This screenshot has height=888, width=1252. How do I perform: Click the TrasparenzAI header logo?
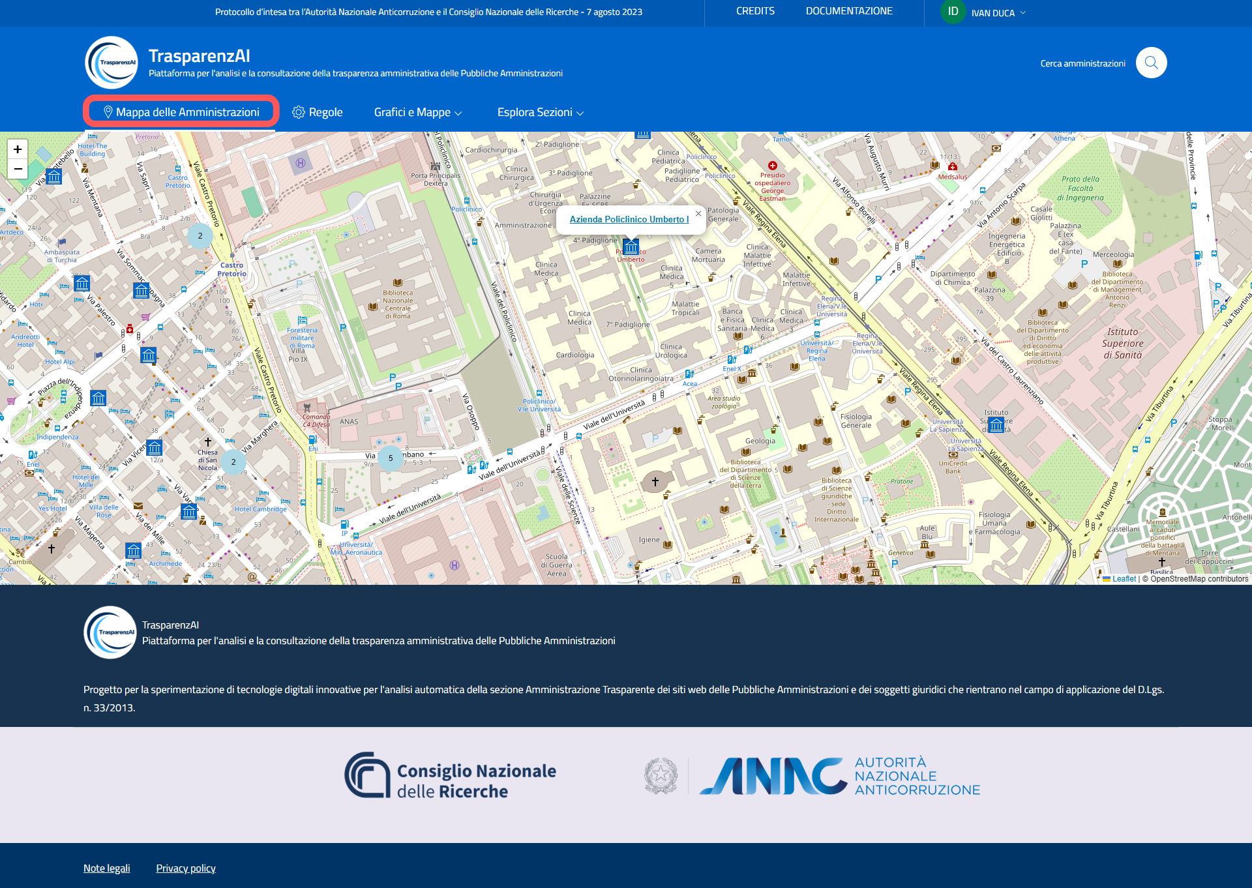coord(112,63)
